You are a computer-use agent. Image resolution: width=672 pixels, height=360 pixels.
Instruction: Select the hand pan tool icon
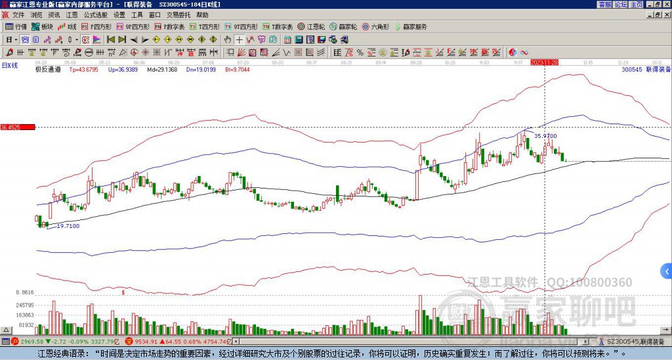227,39
